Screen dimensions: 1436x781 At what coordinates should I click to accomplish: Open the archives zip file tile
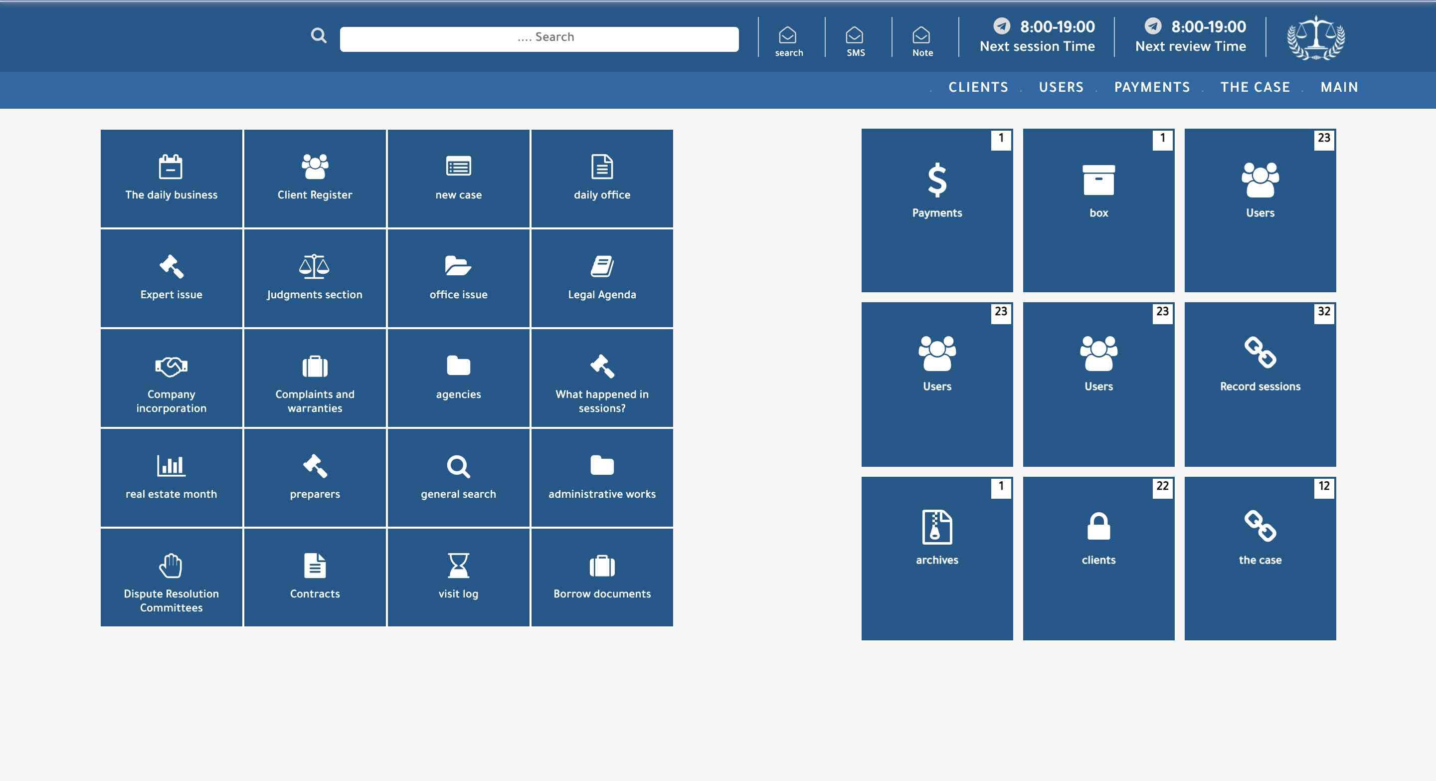pos(936,558)
